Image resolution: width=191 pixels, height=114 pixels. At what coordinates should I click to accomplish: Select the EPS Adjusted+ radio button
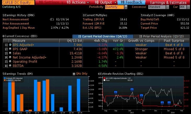[10, 45]
